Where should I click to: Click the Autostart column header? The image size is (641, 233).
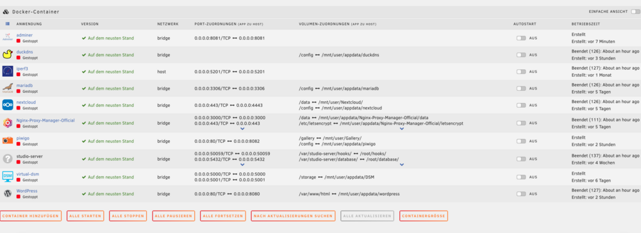point(524,24)
